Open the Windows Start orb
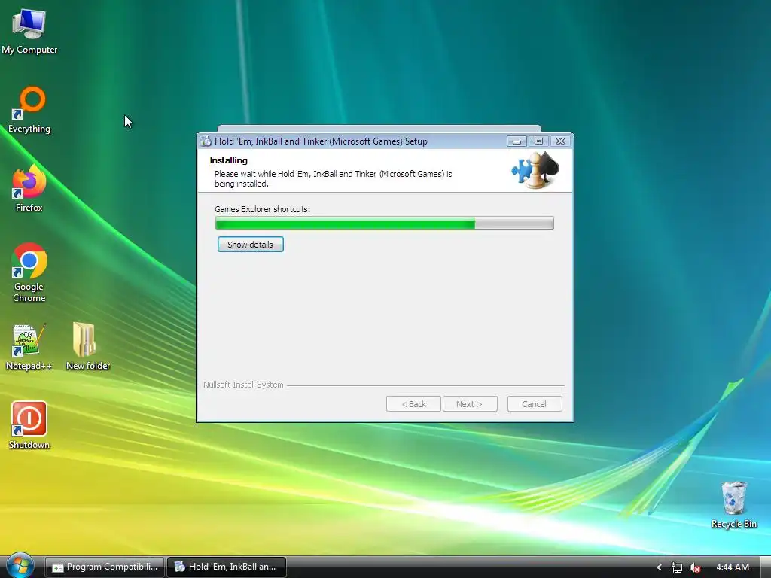This screenshot has height=578, width=771. 20,566
